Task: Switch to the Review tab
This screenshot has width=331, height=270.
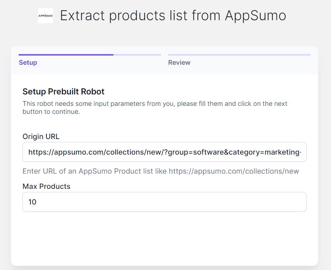Action: click(x=179, y=62)
